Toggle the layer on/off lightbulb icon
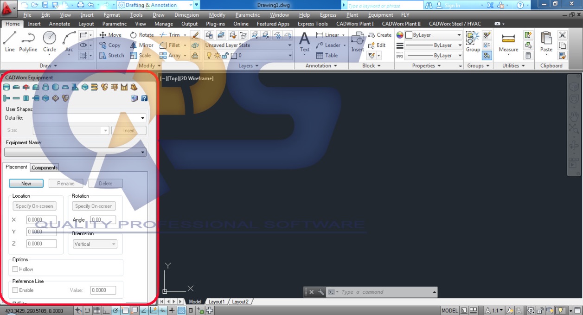The image size is (583, 315). (x=209, y=55)
